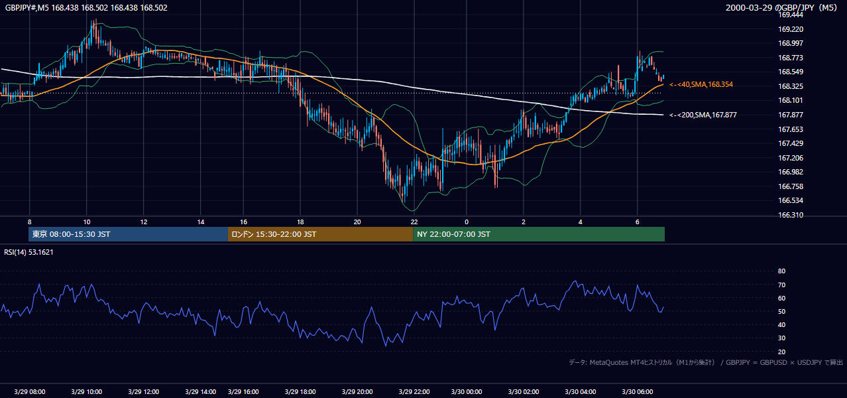
Task: Select the 東京 08:00-15:30 JST session bar
Action: (128, 234)
